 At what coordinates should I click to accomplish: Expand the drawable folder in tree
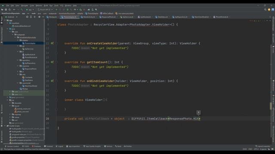[x=10, y=103]
